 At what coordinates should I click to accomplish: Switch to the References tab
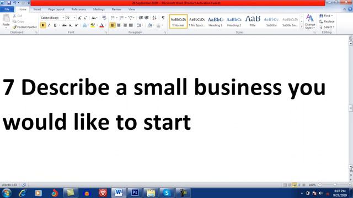(x=79, y=9)
